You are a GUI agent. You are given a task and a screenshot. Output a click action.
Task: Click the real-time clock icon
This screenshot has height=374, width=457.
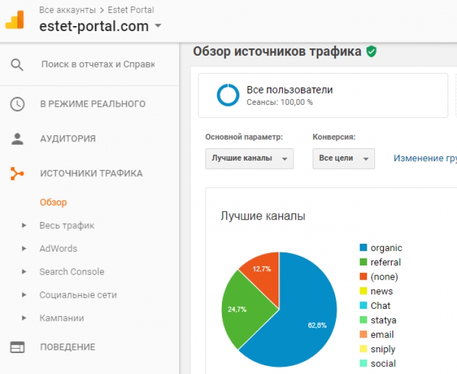tap(17, 104)
